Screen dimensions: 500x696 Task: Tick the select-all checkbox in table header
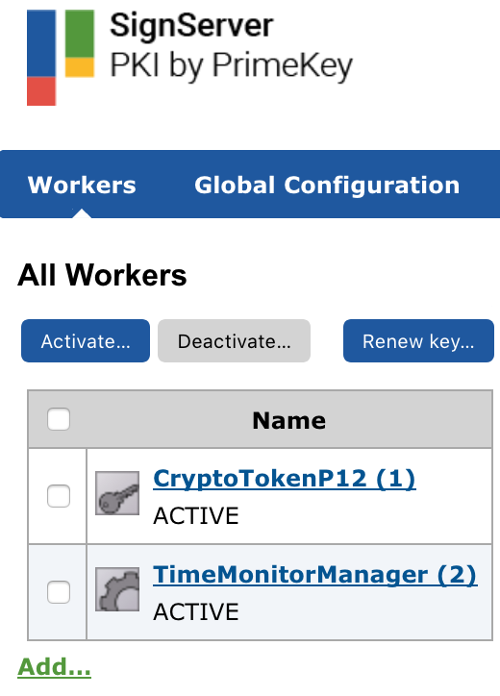pos(59,419)
